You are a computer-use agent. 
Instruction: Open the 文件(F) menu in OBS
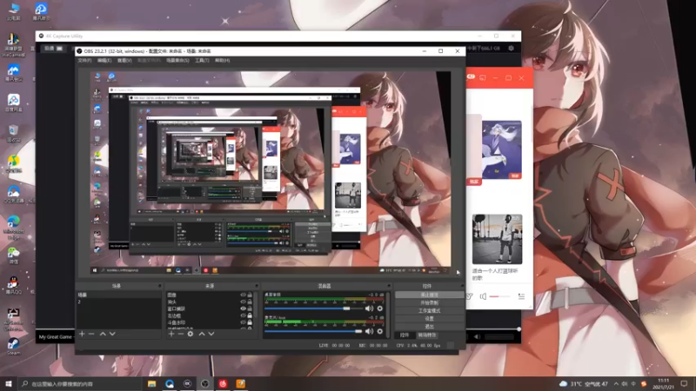[x=84, y=60]
